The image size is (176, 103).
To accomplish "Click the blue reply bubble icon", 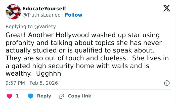I will pyautogui.click(x=30, y=96).
